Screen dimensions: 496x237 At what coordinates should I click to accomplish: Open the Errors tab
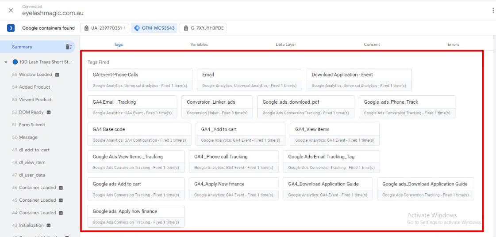[453, 45]
